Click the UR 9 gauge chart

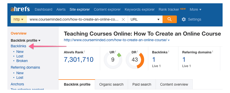click(x=113, y=60)
